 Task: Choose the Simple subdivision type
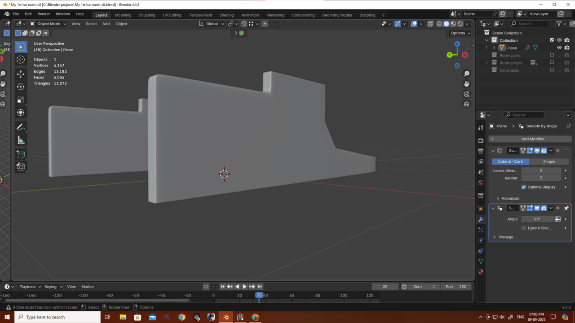coord(549,161)
